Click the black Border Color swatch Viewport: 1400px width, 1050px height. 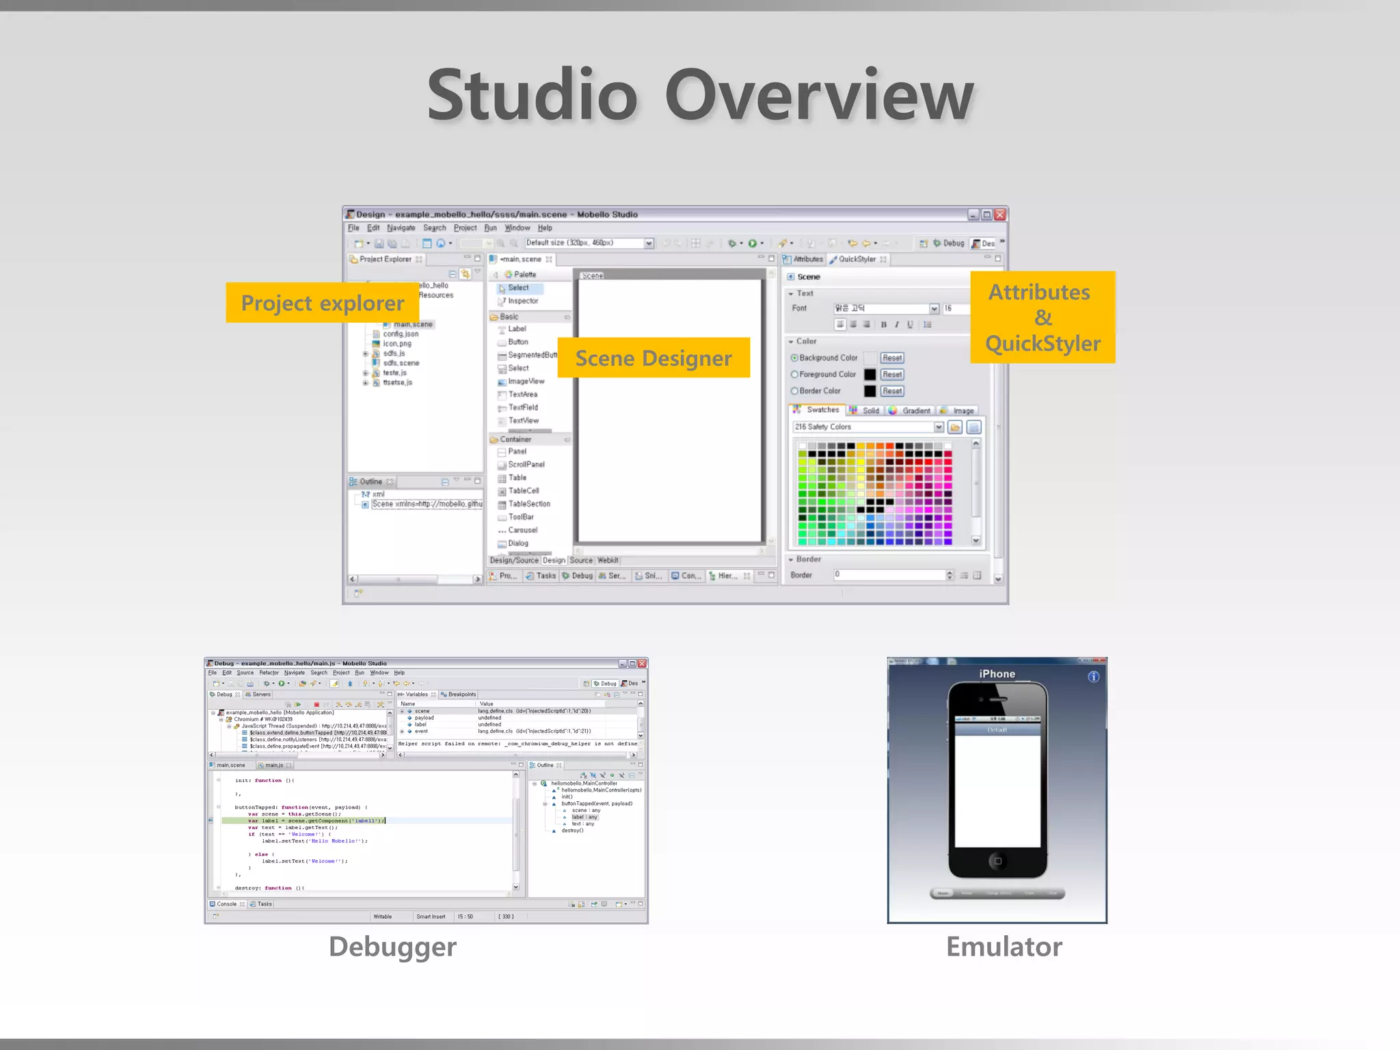tap(870, 391)
